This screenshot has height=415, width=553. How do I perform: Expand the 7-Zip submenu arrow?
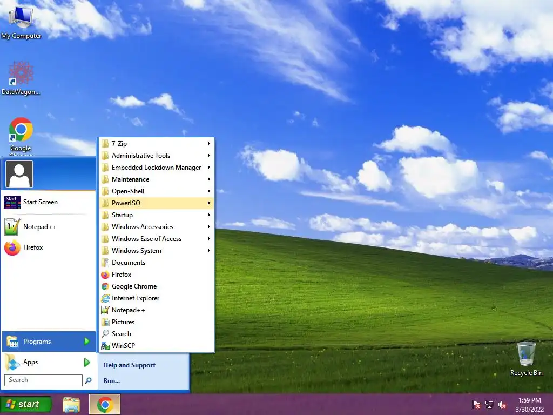[209, 144]
